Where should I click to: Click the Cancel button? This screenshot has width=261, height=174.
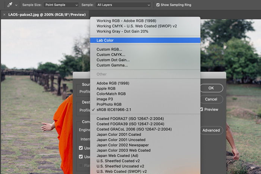coord(211,99)
